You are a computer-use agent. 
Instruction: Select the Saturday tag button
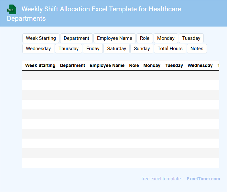116,49
